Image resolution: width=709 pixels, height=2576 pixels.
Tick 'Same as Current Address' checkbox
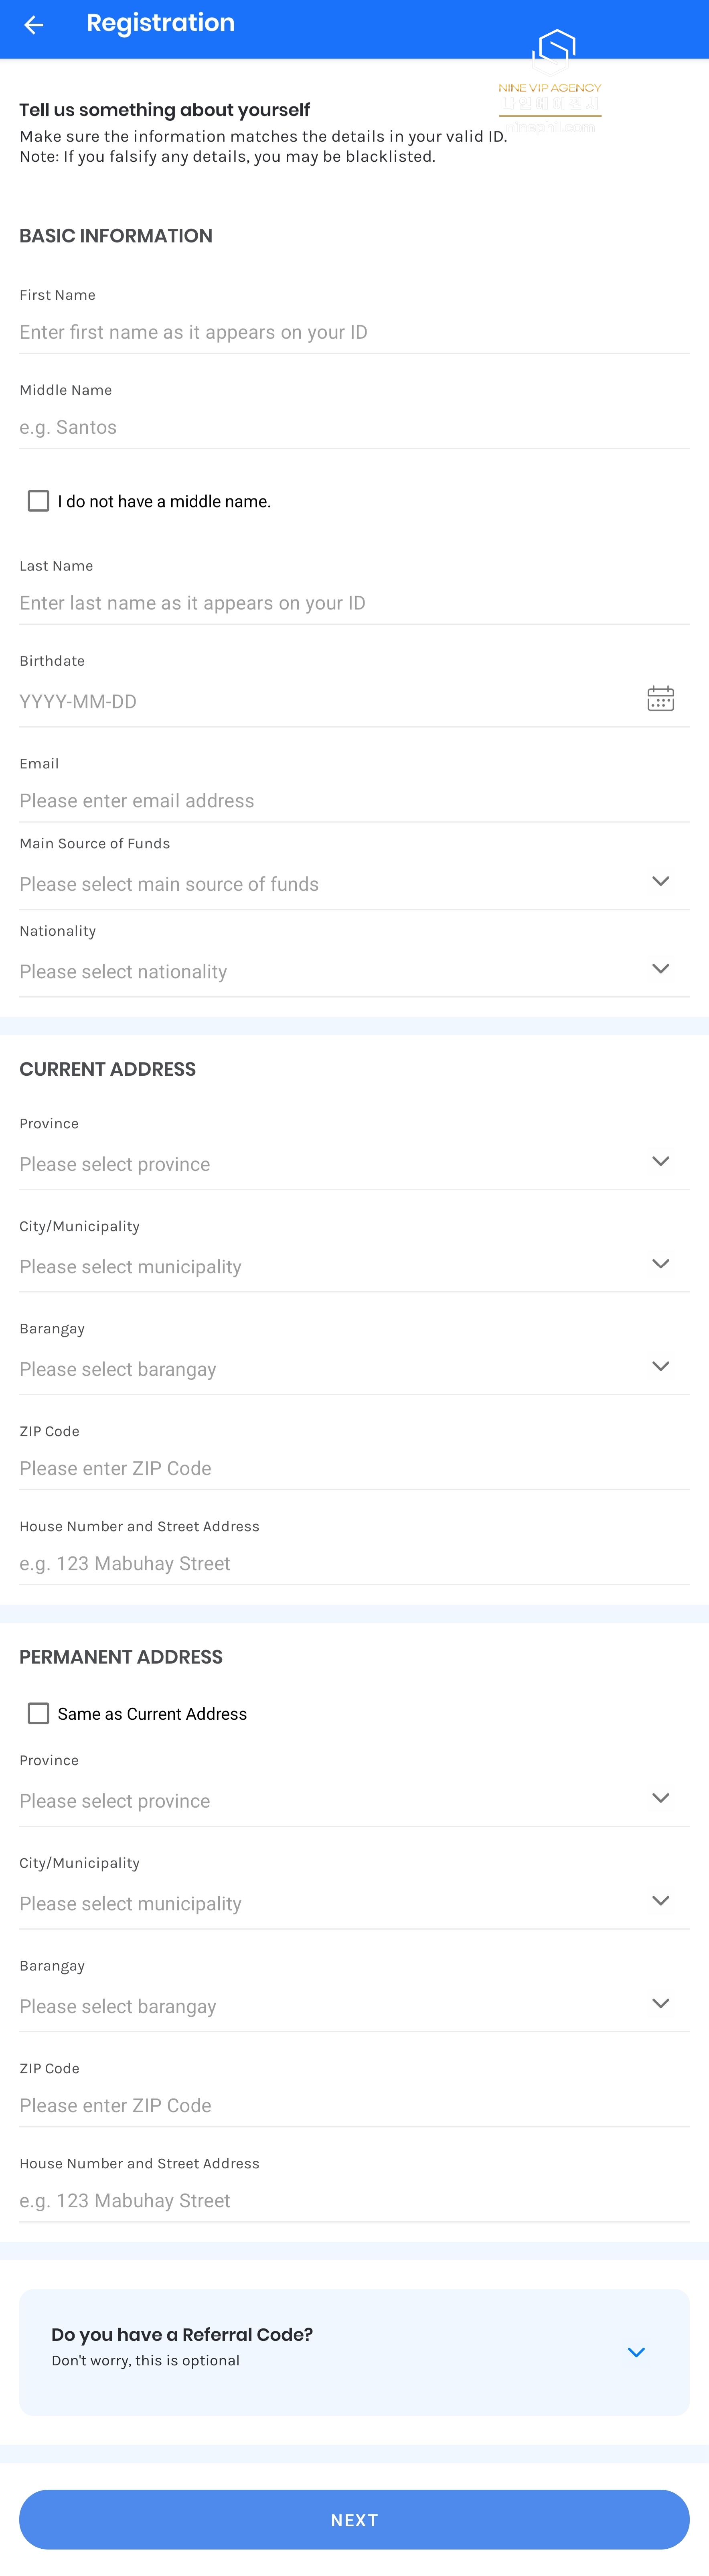[38, 1713]
